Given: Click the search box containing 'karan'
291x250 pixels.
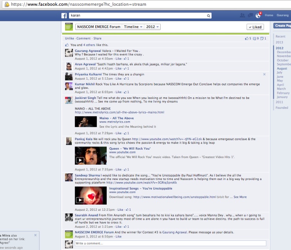Looking at the screenshot, I should pyautogui.click(x=140, y=15).
